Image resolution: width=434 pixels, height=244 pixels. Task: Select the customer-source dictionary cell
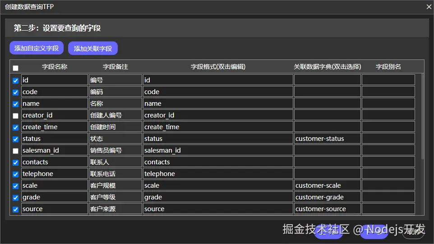[x=328, y=208]
